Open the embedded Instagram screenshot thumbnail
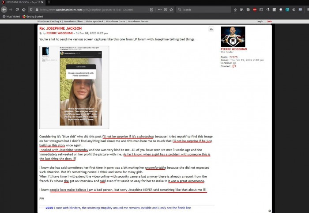 click(74, 87)
